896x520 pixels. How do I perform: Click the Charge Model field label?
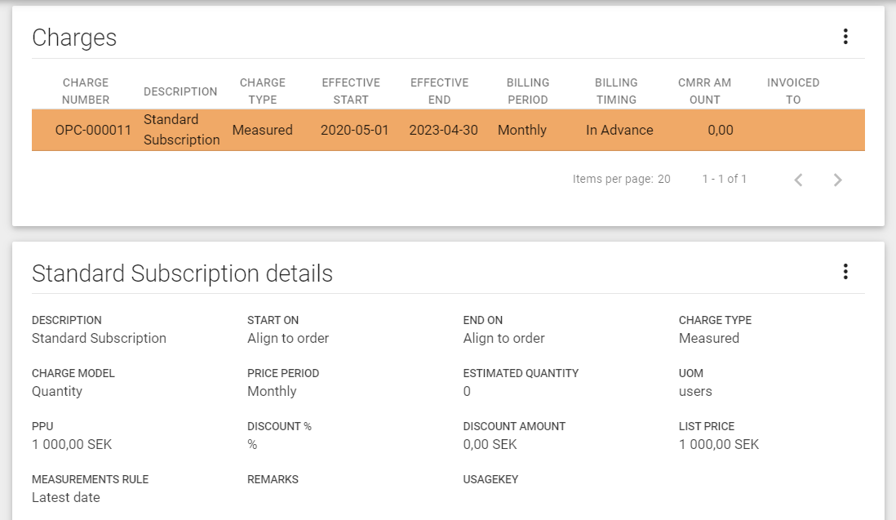73,373
